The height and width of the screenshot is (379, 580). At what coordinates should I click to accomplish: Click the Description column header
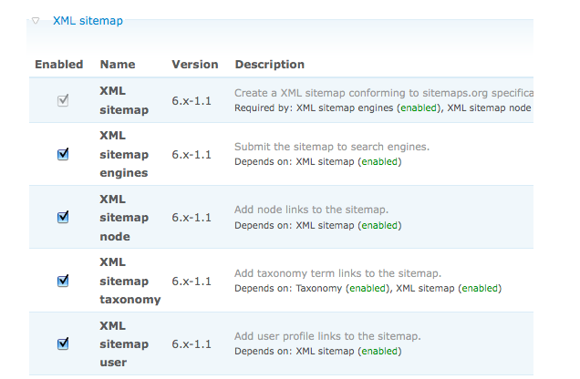click(270, 65)
